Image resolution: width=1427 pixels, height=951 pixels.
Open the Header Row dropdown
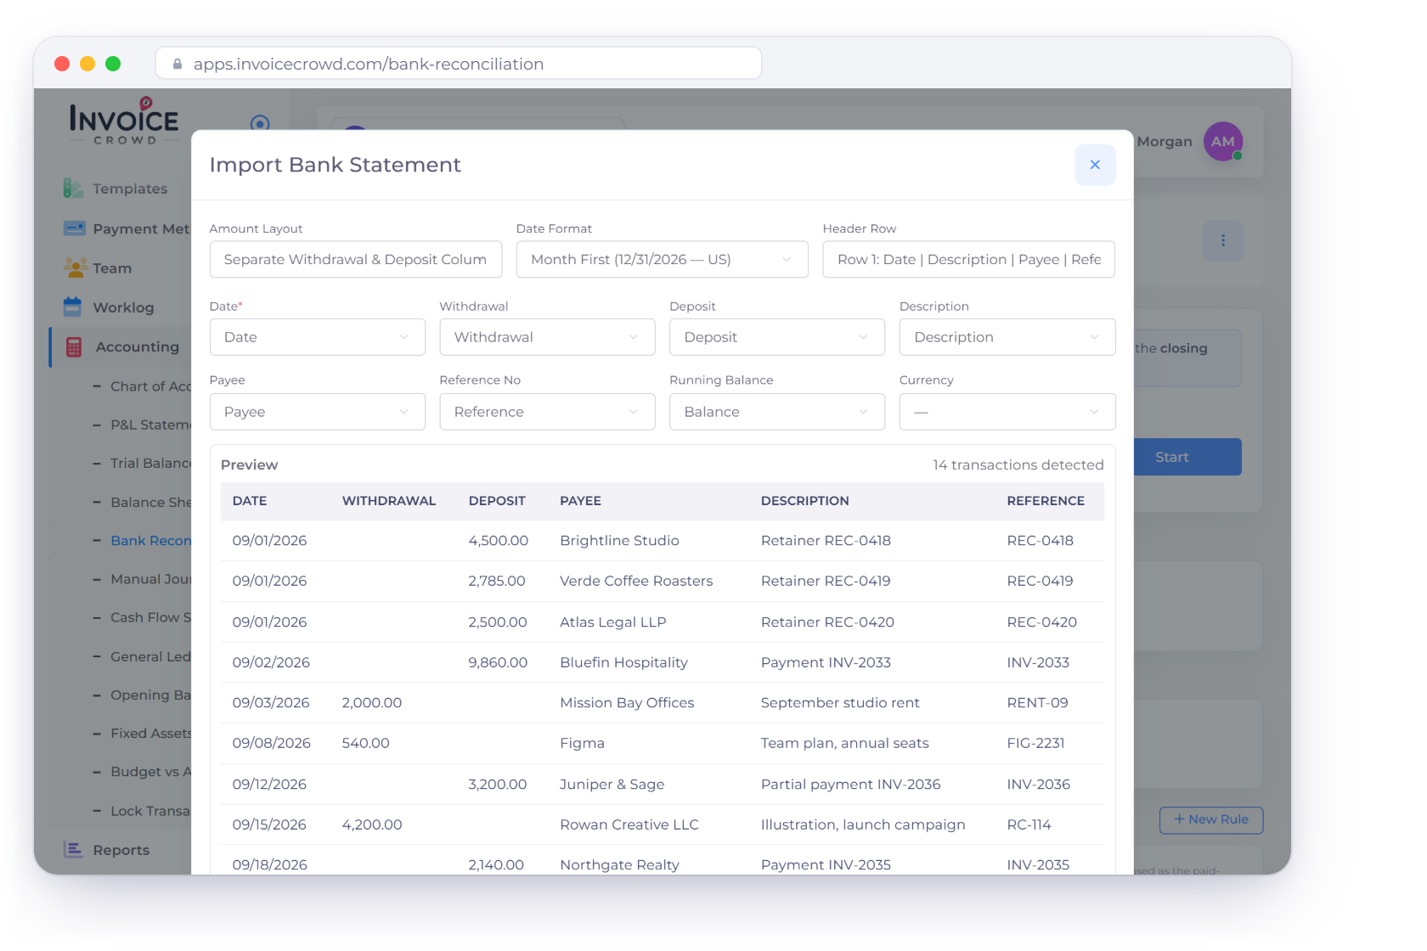point(969,259)
